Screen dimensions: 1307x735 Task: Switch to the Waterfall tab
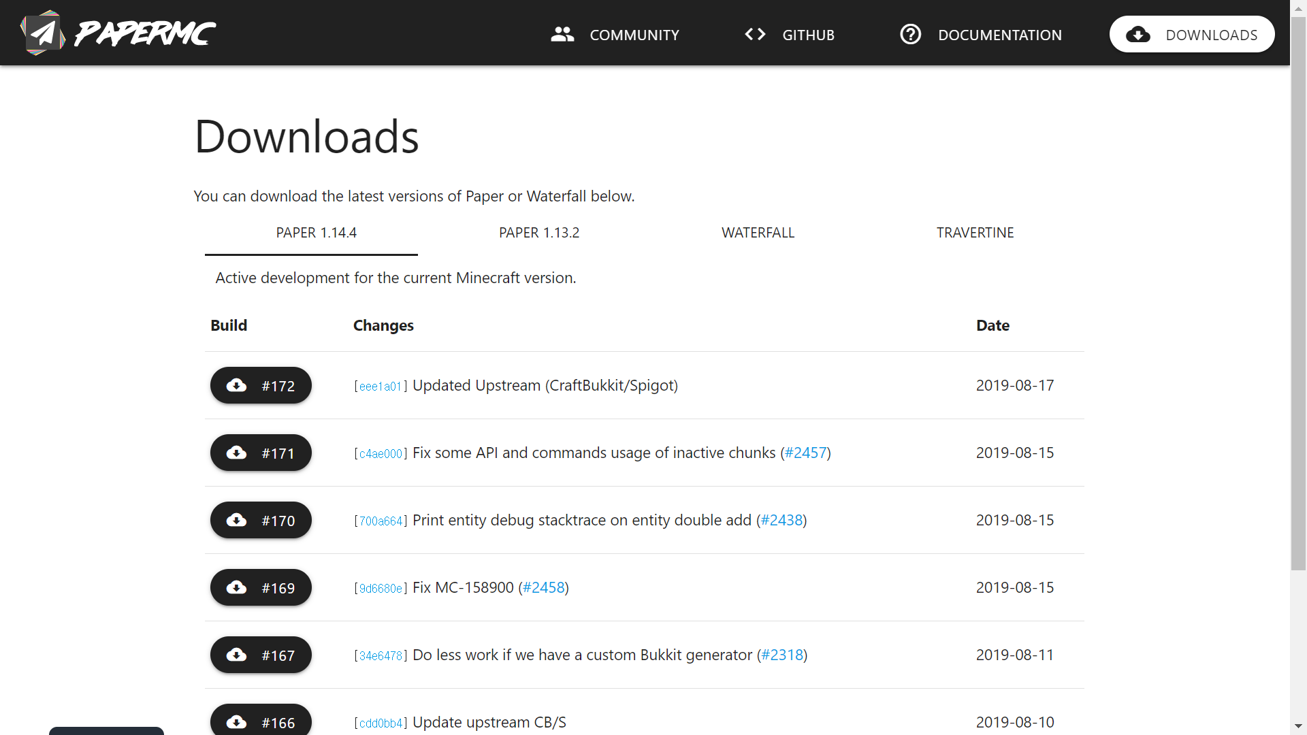(758, 233)
